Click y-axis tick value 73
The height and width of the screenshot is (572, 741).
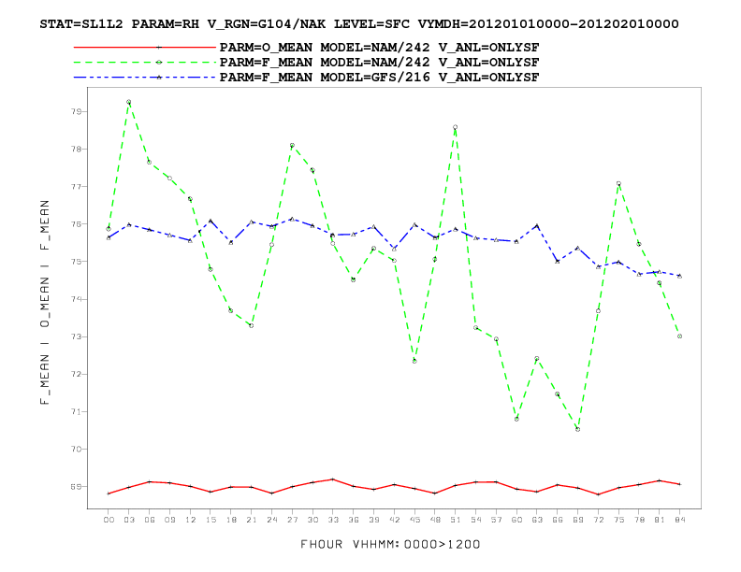(x=76, y=337)
